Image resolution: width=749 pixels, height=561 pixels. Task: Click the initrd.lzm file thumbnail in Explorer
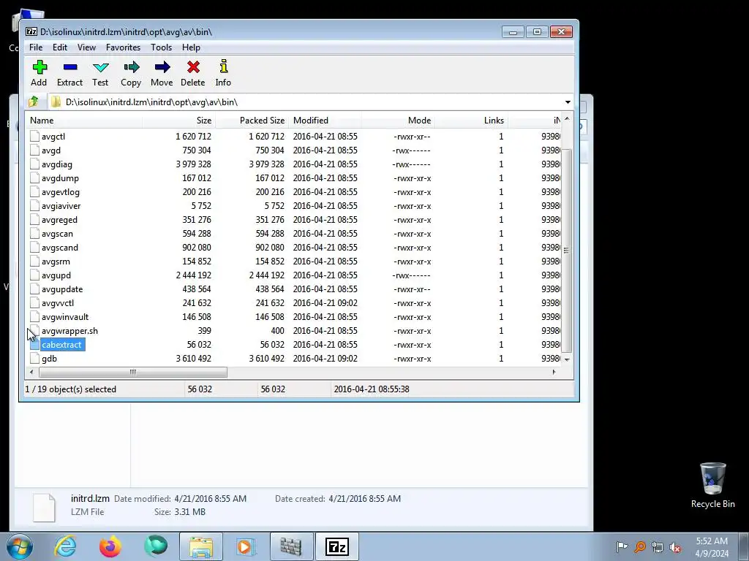coord(45,507)
